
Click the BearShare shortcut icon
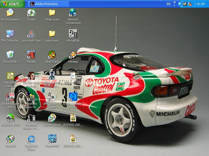(x=52, y=55)
